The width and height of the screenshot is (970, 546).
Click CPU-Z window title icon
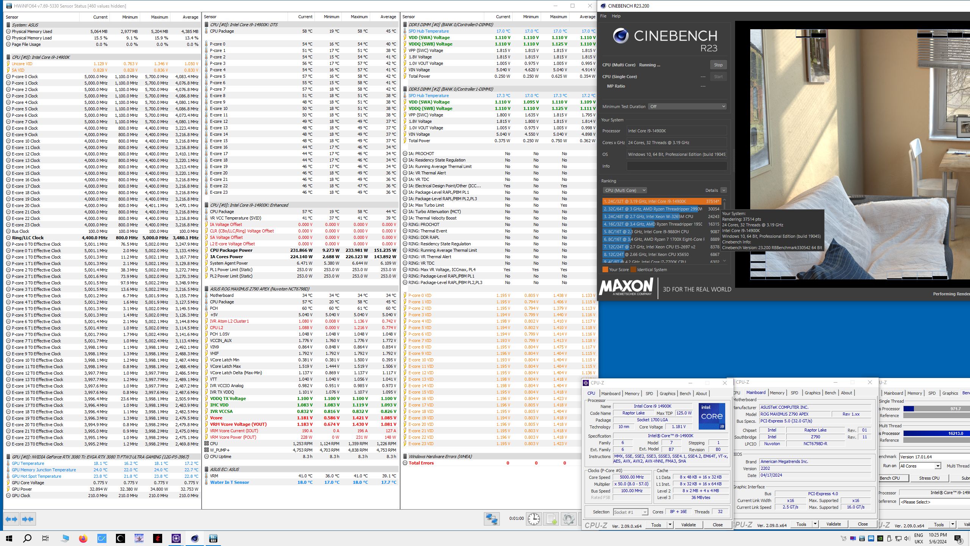click(x=586, y=383)
